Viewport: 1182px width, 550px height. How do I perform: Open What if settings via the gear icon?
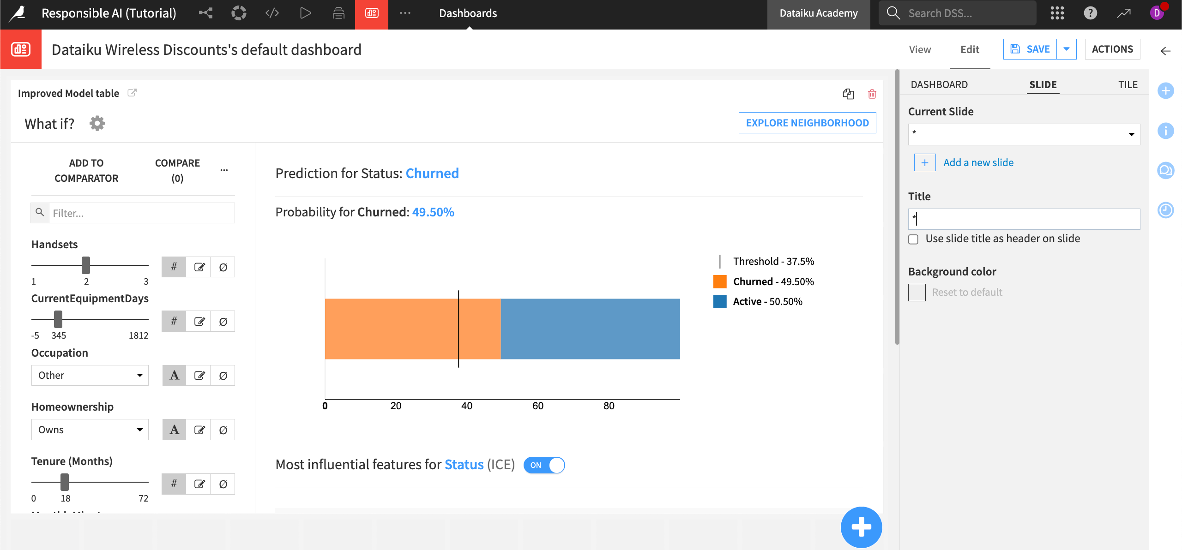(97, 123)
